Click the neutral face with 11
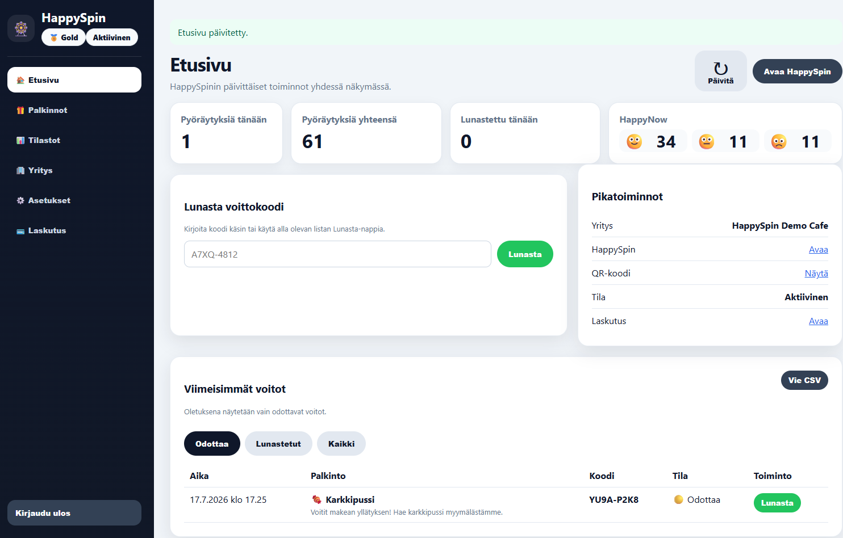Image resolution: width=843 pixels, height=538 pixels. (707, 141)
